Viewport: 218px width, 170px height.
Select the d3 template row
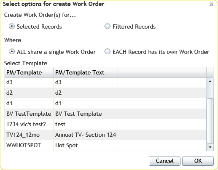[x=105, y=82]
